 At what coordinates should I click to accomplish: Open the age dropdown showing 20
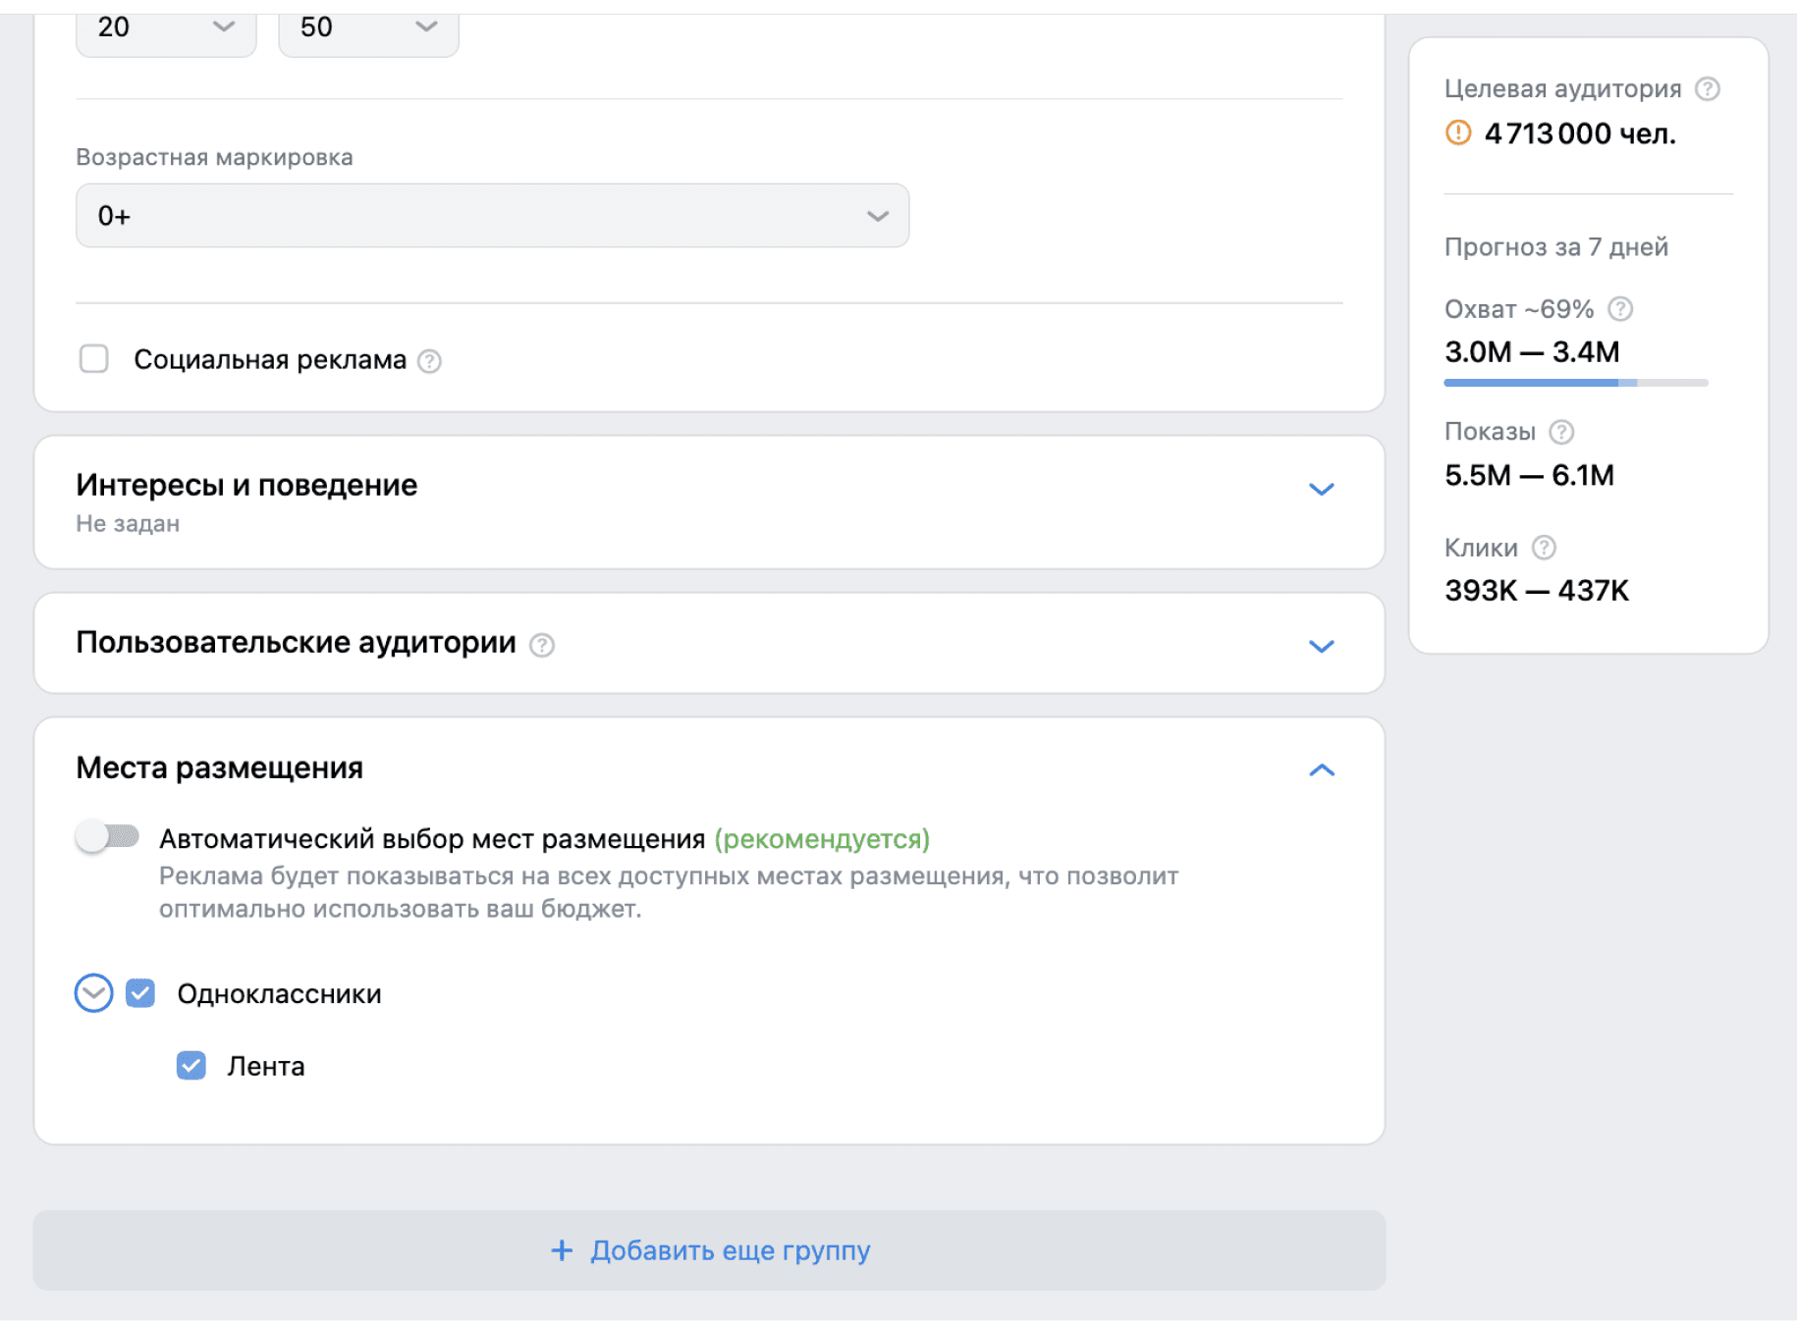(x=165, y=27)
